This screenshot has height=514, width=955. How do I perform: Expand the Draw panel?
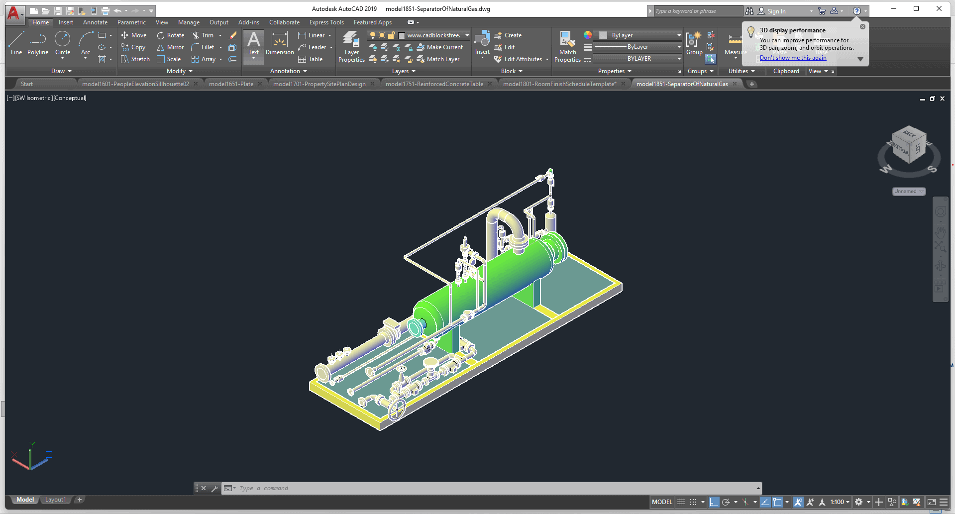click(61, 71)
